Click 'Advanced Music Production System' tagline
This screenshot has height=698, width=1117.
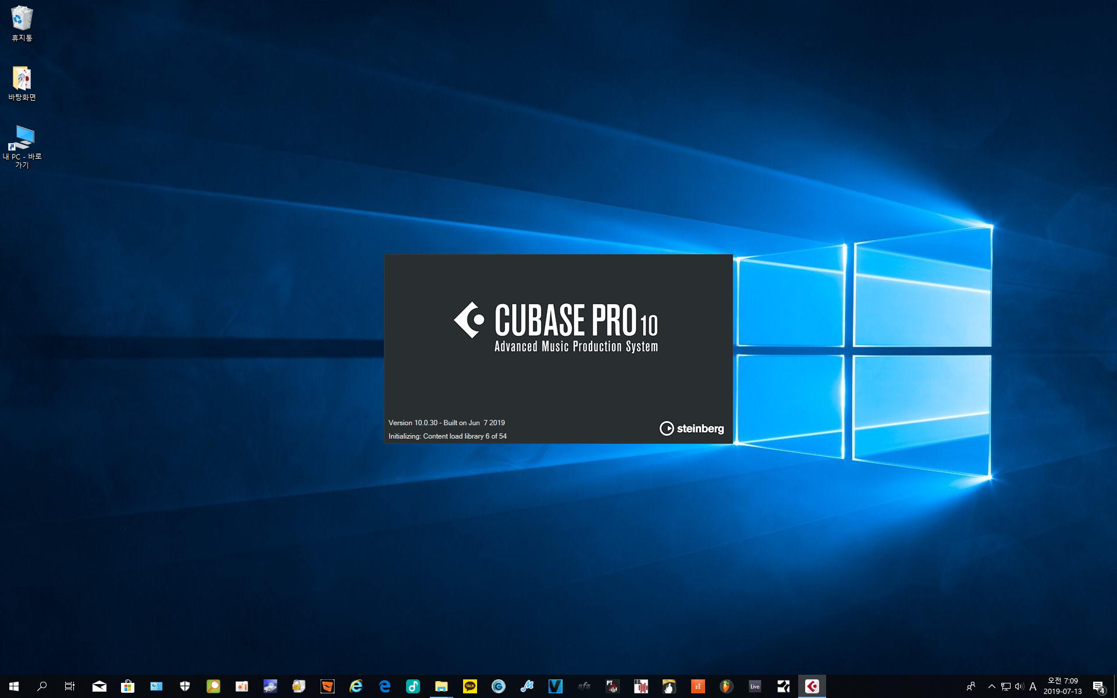click(x=576, y=347)
